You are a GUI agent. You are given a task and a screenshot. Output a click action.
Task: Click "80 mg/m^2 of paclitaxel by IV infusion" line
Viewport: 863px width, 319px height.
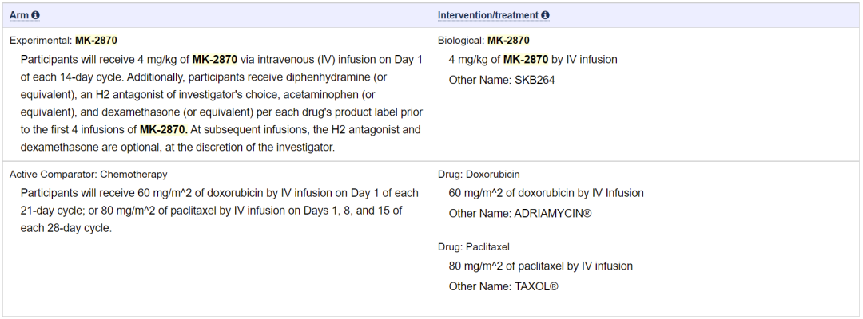click(540, 266)
